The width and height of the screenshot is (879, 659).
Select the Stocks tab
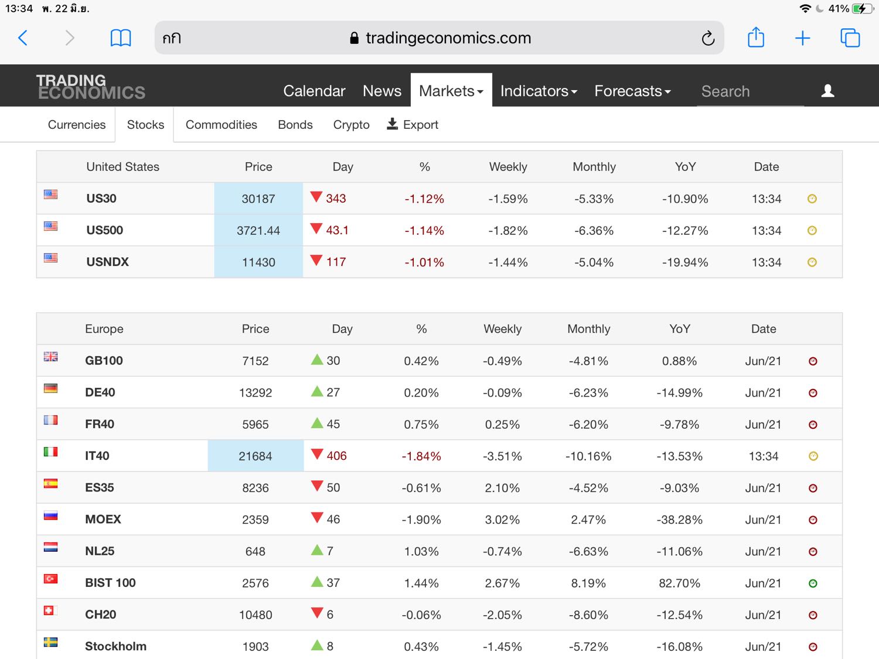click(x=145, y=125)
